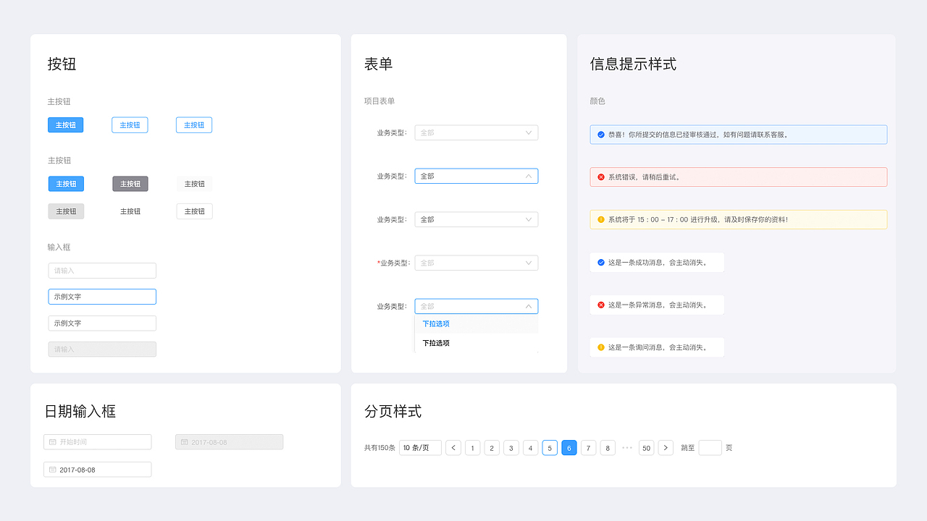
Task: Click the up chevron in the focused 全部 select
Action: pyautogui.click(x=529, y=176)
